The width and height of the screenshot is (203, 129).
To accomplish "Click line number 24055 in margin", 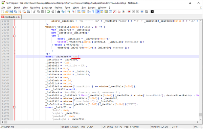I will click(5, 57).
